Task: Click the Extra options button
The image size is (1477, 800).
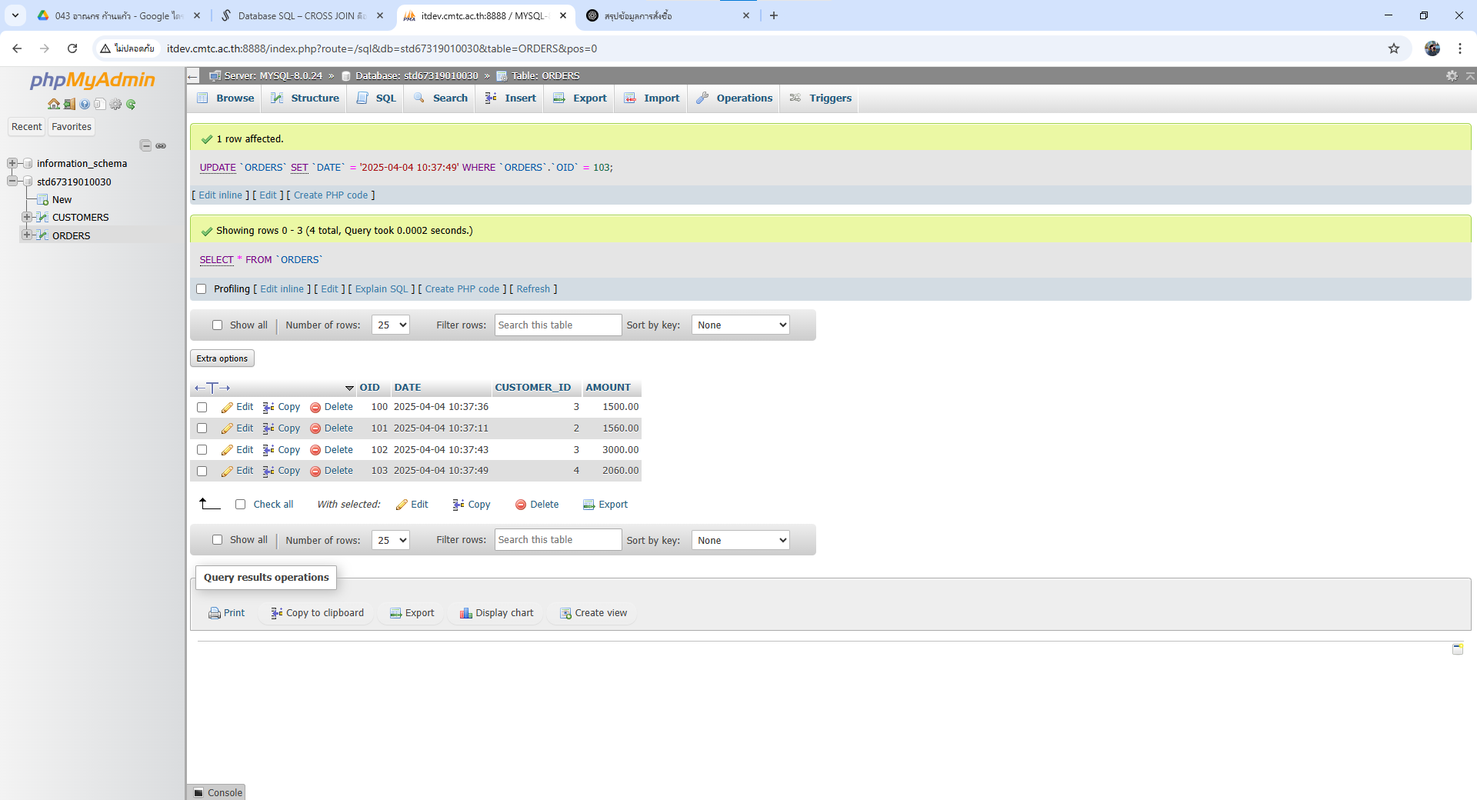Action: tap(222, 358)
